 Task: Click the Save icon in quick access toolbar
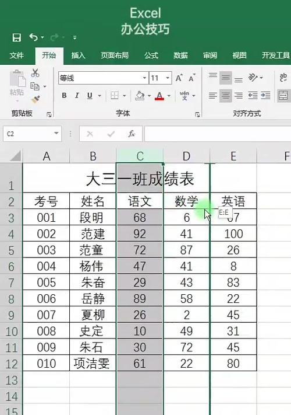coord(17,37)
